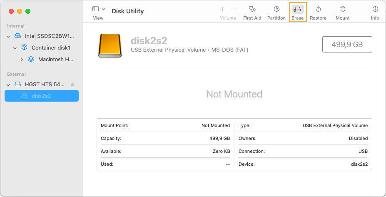Screen dimensions: 386x197
Task: Close the Disk Utility window
Action: [x=11, y=11]
